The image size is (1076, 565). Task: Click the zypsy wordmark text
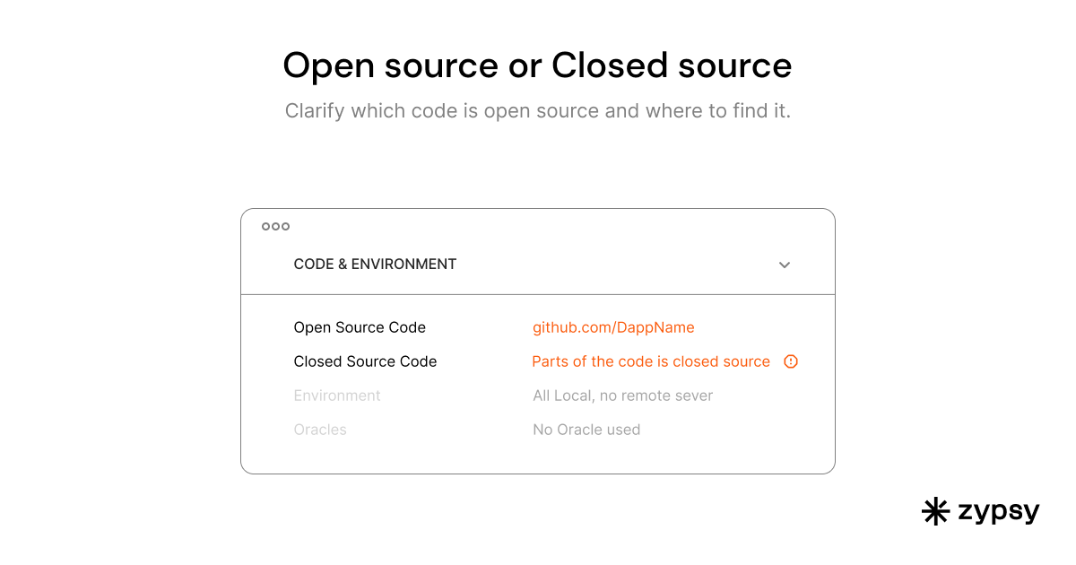coord(998,512)
